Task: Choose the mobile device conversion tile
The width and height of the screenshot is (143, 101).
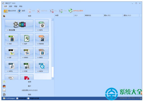Action: (x=19, y=26)
